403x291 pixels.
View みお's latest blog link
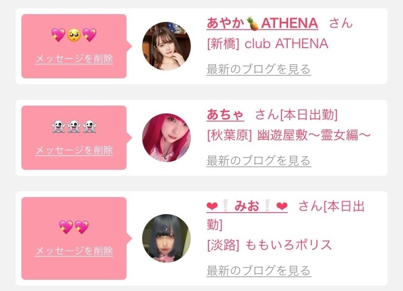[259, 271]
